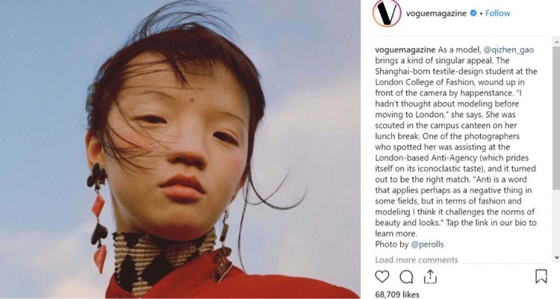Click the blue verified badge
This screenshot has height=299, width=560.
(x=473, y=13)
